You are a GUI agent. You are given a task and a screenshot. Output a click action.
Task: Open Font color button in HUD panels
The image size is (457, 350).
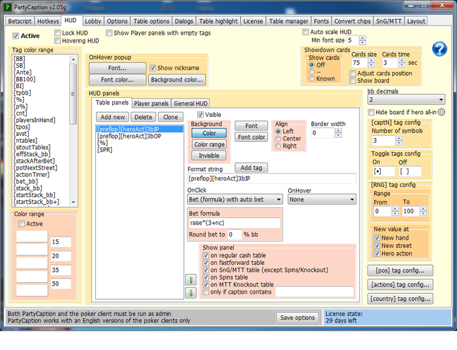tap(251, 137)
